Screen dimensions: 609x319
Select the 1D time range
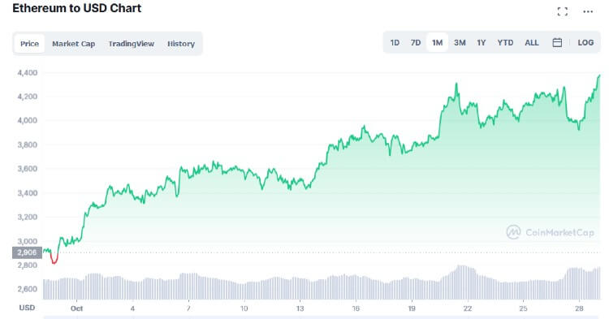(395, 43)
